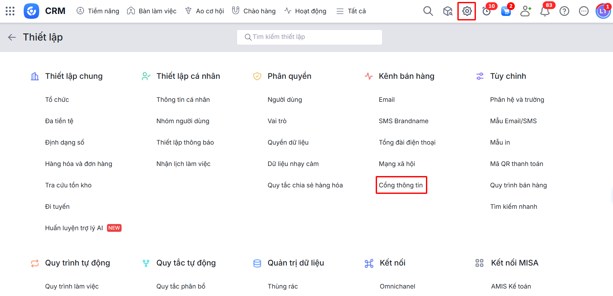Open the timer icon with badge 10

click(487, 11)
